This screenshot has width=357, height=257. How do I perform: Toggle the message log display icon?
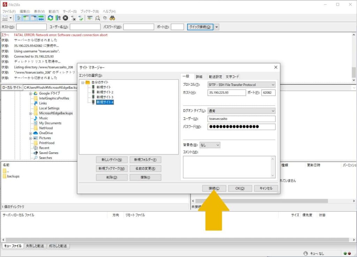20,18
